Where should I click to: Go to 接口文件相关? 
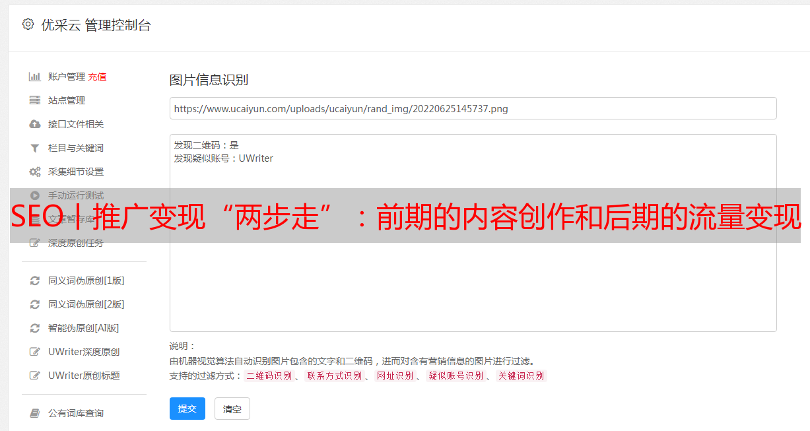pos(76,124)
